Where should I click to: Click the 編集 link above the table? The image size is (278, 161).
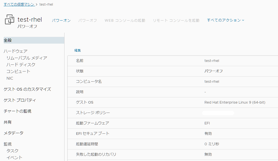click(77, 50)
